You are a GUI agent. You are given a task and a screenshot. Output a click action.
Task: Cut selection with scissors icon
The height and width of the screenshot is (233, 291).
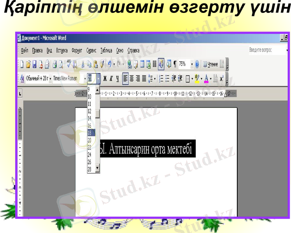tap(83, 64)
